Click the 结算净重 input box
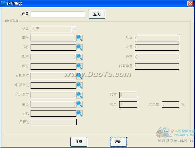Screen dimensions: 195x148 click(157, 67)
